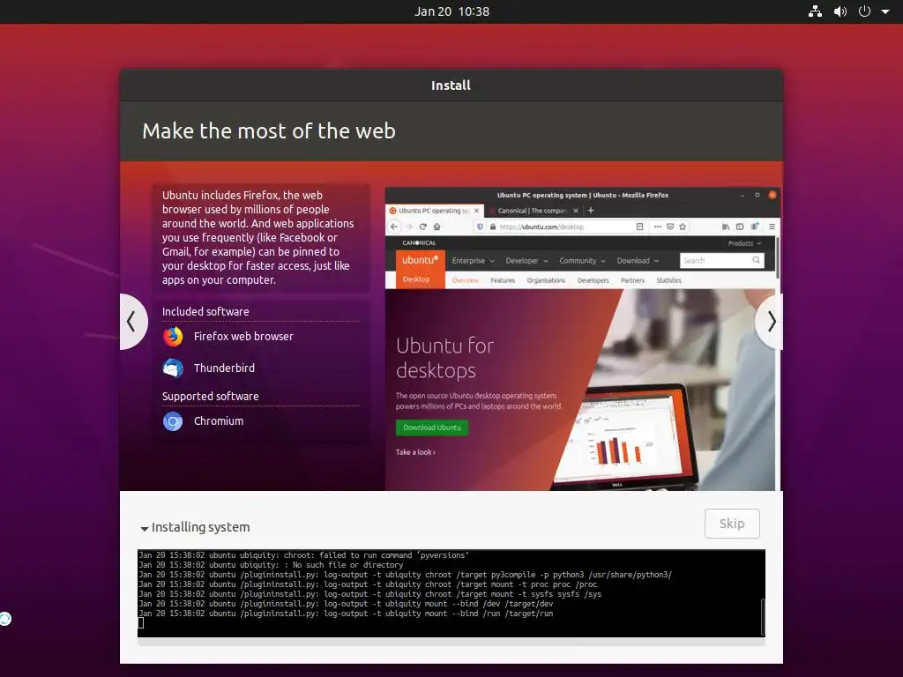Click the Firefox screenshot minimize button
The height and width of the screenshot is (677, 903).
743,195
